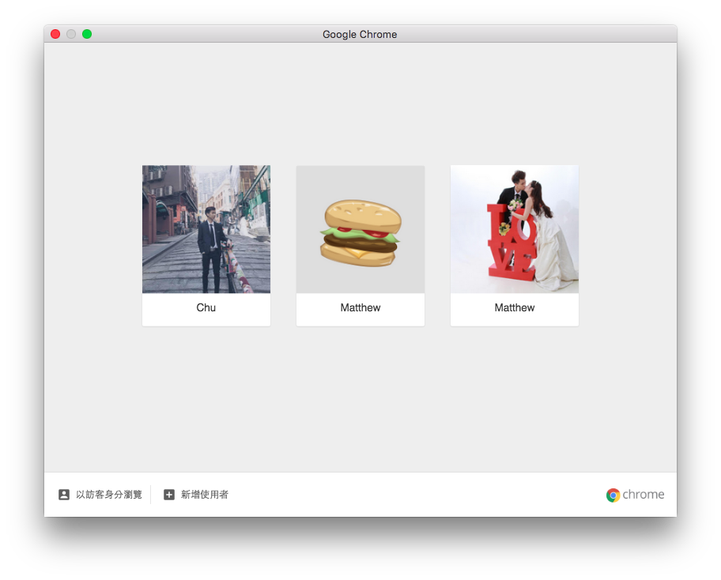Open Matthew's profile via wedding photo
The image size is (721, 580).
(515, 229)
